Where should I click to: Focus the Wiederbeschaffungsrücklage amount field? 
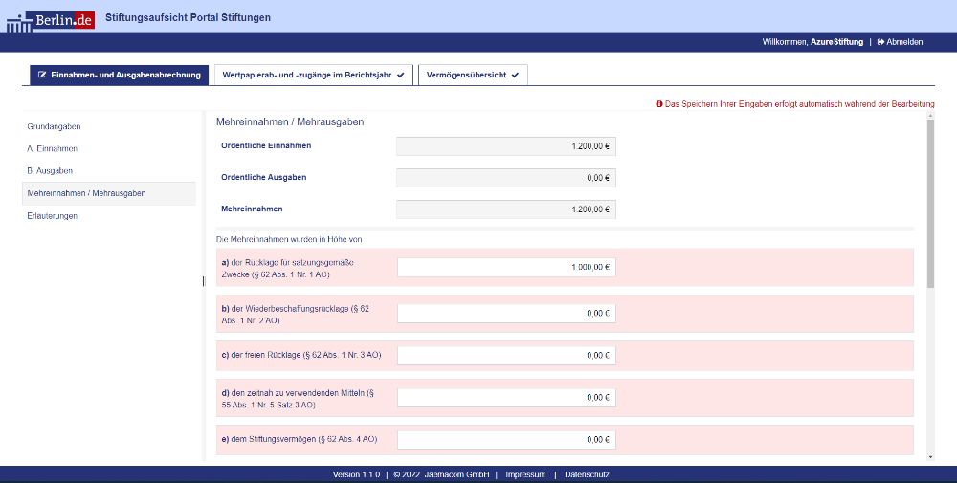(506, 314)
